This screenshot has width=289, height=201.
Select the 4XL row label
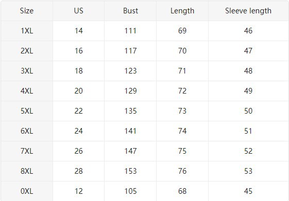pyautogui.click(x=27, y=91)
